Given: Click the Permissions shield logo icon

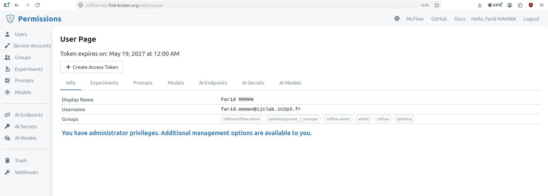Looking at the screenshot, I should coord(10,19).
